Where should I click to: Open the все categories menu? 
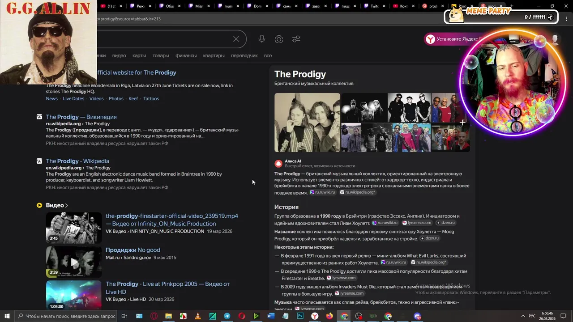click(268, 55)
